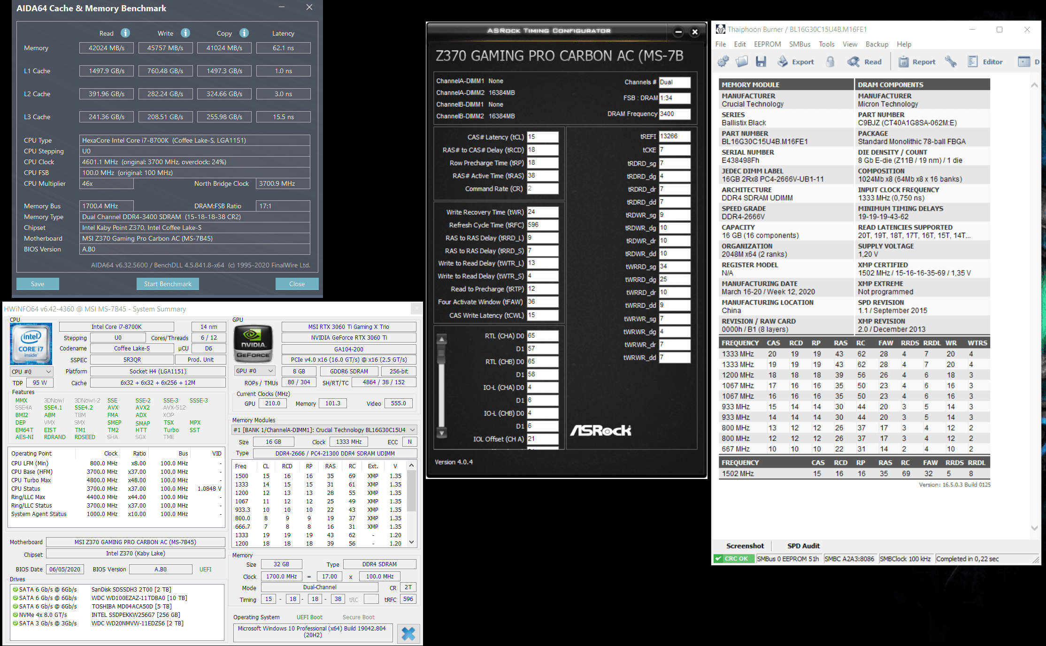Click the down arrow of ASRock RTL list scrollbar
The image size is (1046, 646).
click(x=441, y=433)
